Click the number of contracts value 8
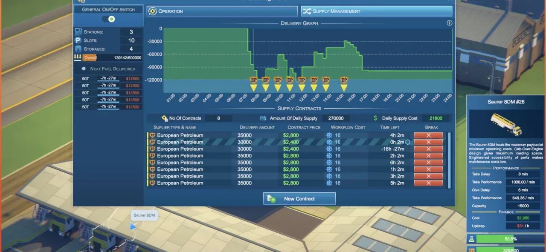The width and height of the screenshot is (546, 252). 219,118
